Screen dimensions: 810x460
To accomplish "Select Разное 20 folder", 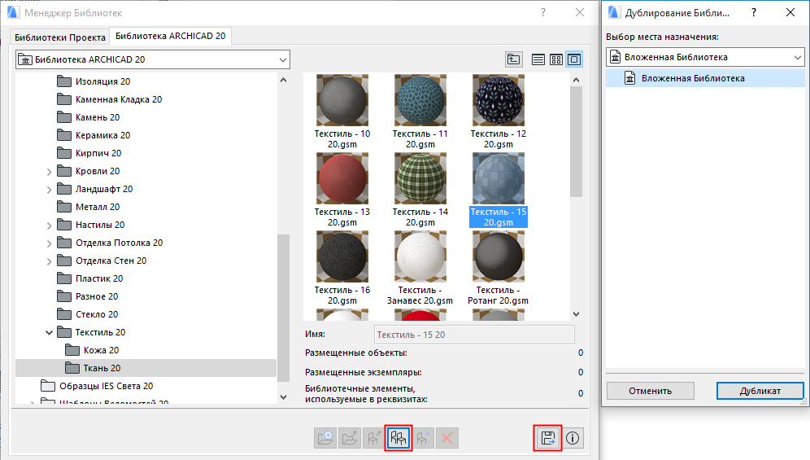I will pos(87,296).
